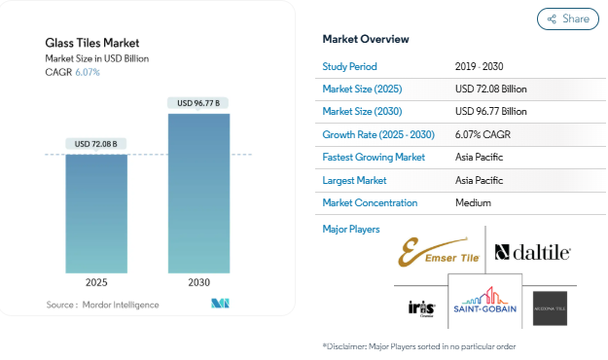The width and height of the screenshot is (608, 360).
Task: Click the Share button
Action: pyautogui.click(x=568, y=19)
